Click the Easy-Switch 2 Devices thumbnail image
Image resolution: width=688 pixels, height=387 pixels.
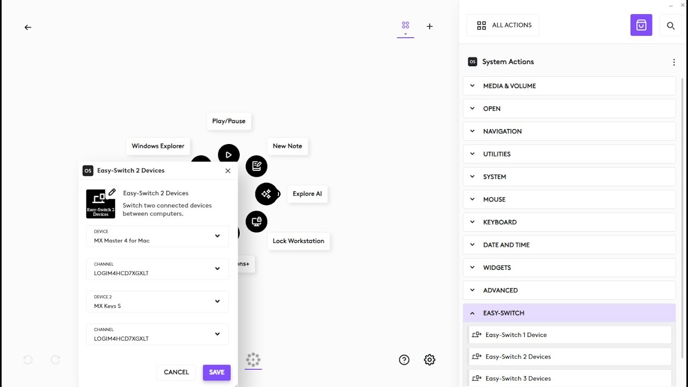click(x=101, y=204)
